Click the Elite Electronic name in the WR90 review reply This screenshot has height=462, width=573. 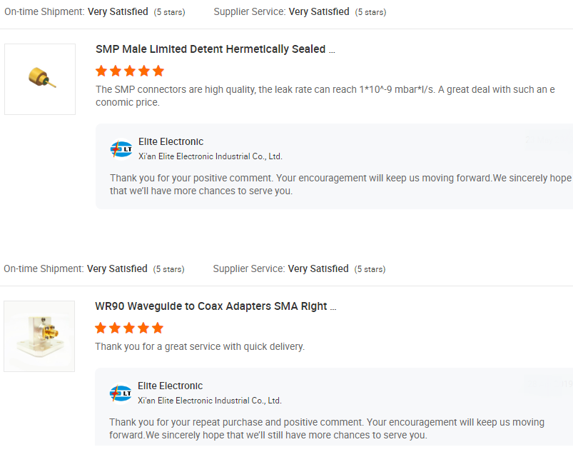170,386
